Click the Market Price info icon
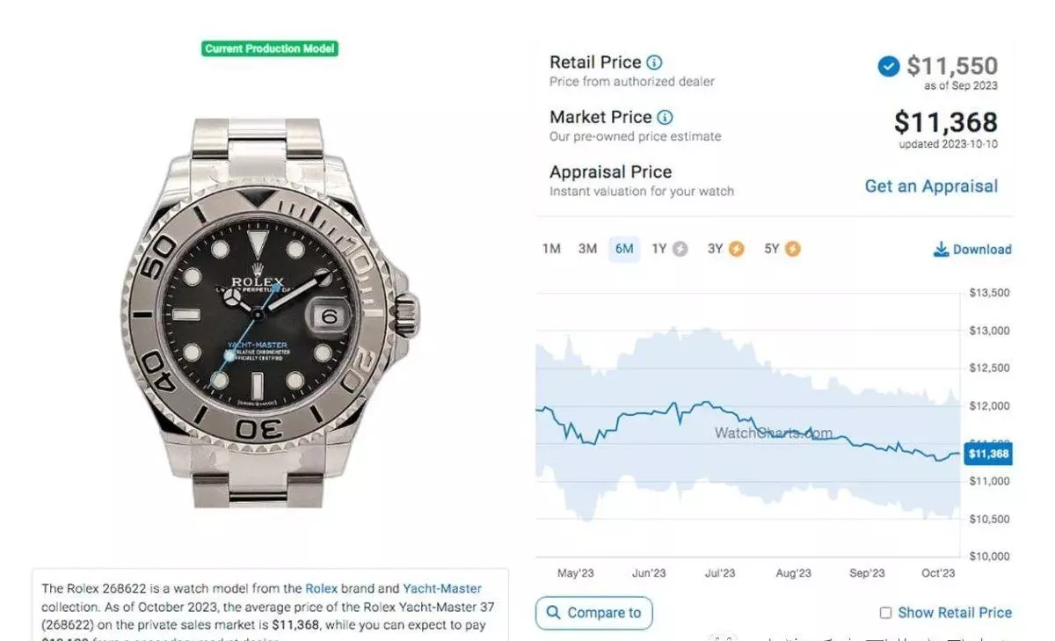1055x641 pixels. [x=665, y=117]
